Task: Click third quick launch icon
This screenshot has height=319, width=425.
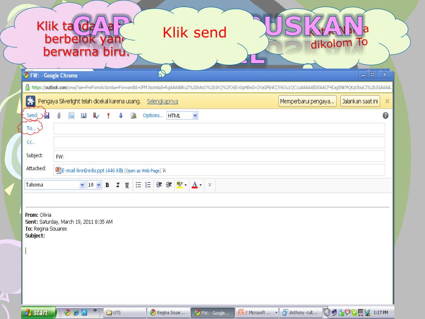Action: tap(84, 312)
